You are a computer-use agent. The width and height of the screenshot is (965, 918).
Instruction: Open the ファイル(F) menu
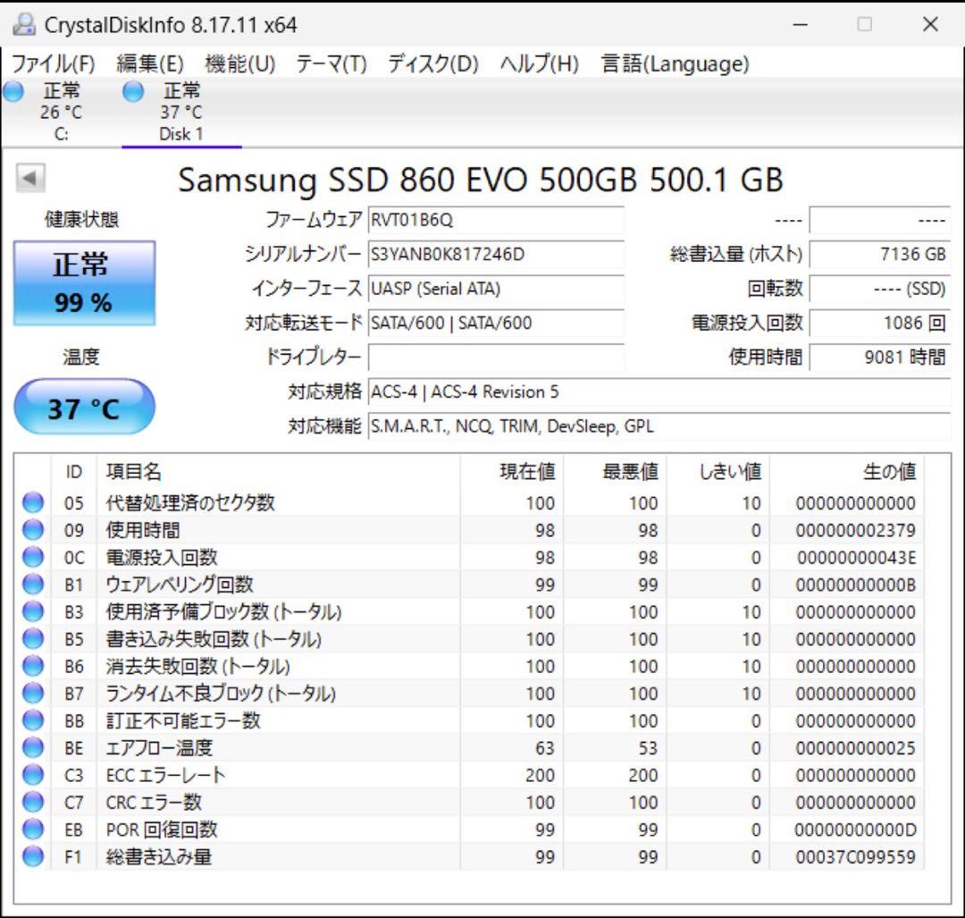pos(54,63)
